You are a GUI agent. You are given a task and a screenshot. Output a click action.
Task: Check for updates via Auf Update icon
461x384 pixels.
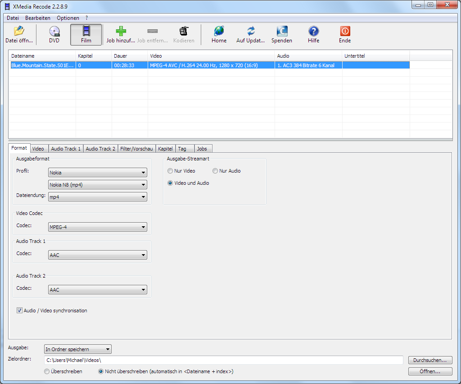pos(251,31)
